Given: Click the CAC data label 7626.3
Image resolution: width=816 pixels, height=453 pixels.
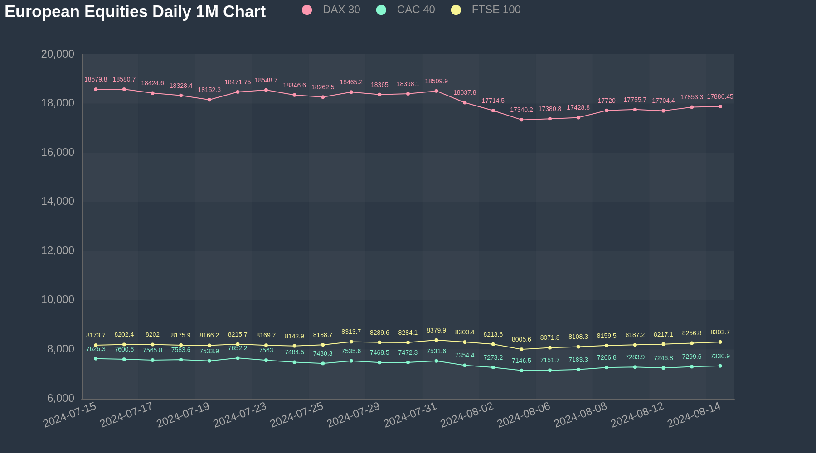Looking at the screenshot, I should [x=96, y=349].
